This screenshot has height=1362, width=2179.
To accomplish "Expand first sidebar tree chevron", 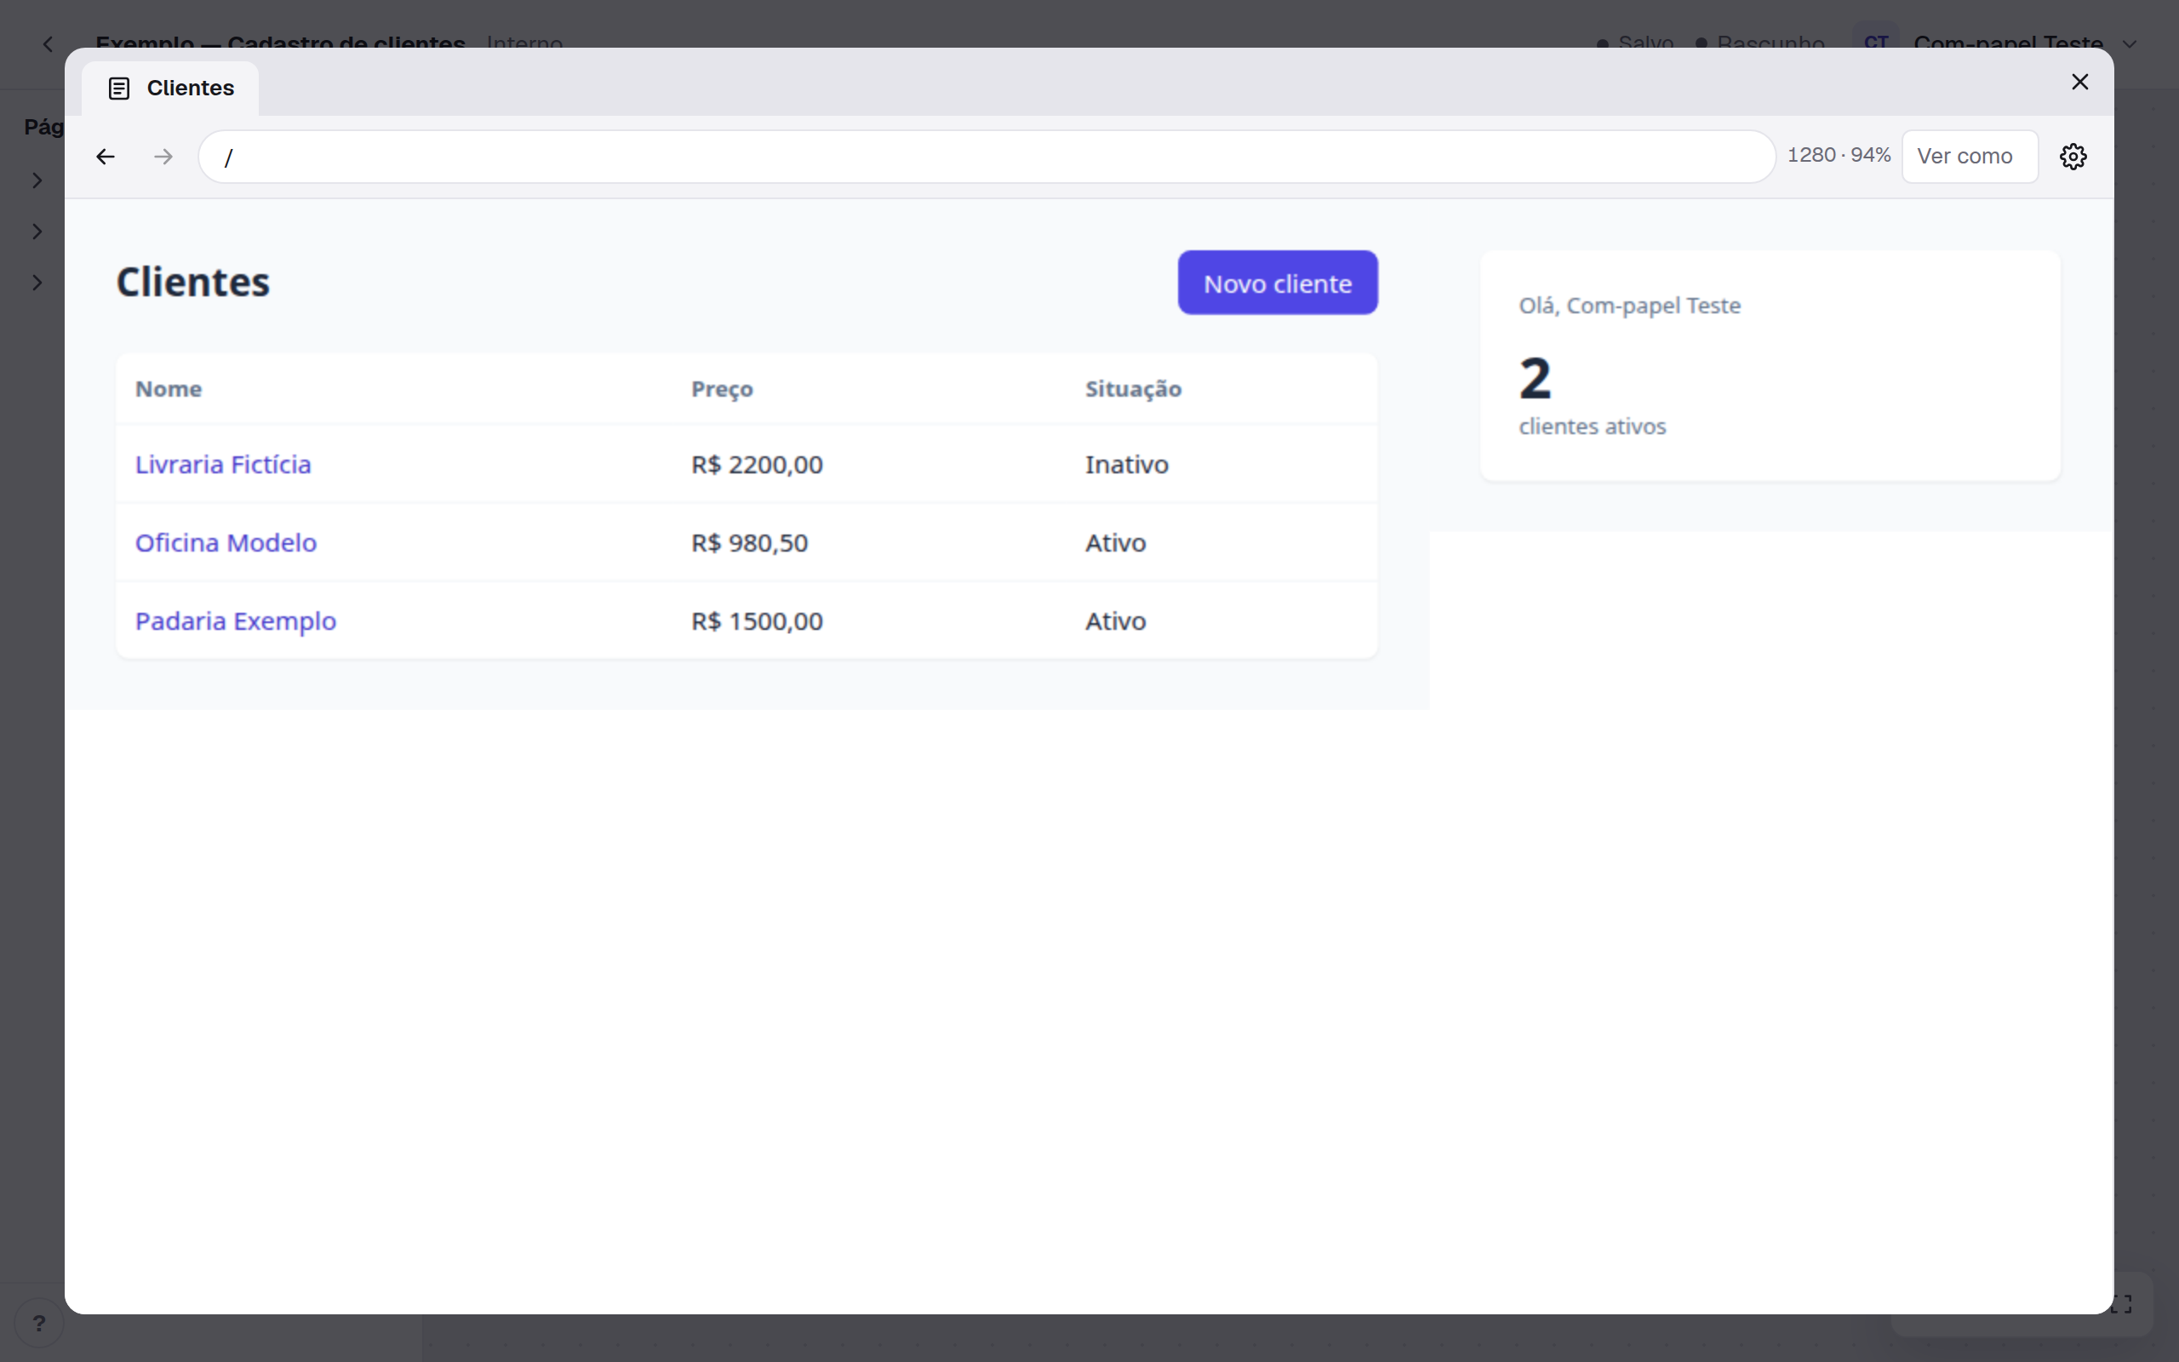I will coord(37,180).
